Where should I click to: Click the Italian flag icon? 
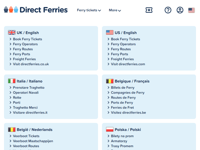(x=12, y=81)
